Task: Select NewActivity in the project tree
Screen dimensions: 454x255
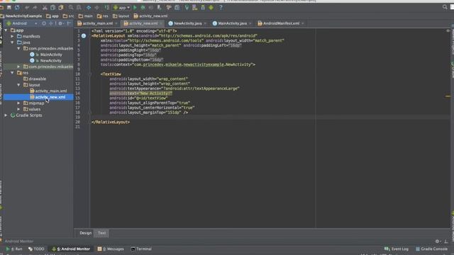Action: (50, 61)
